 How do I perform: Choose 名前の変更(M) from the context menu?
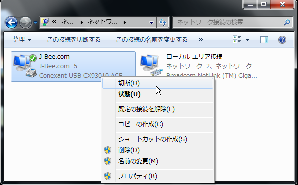158,161
